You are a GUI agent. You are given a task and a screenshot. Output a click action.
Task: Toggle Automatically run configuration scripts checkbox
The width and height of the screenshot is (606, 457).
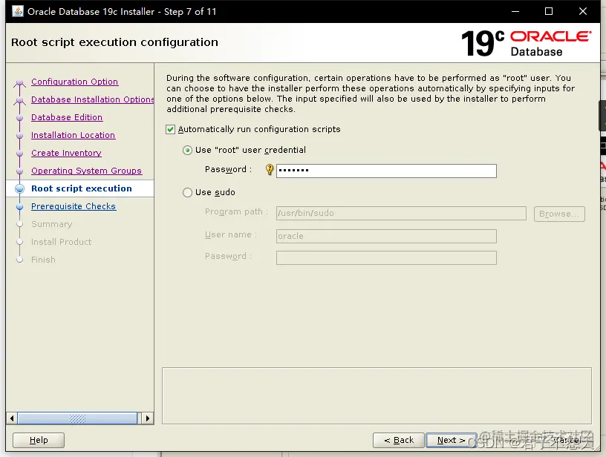(171, 129)
